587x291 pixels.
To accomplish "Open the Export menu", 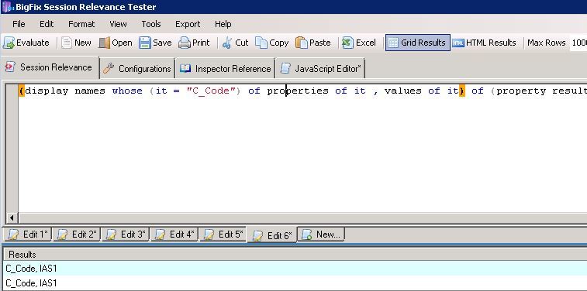I will click(x=188, y=24).
